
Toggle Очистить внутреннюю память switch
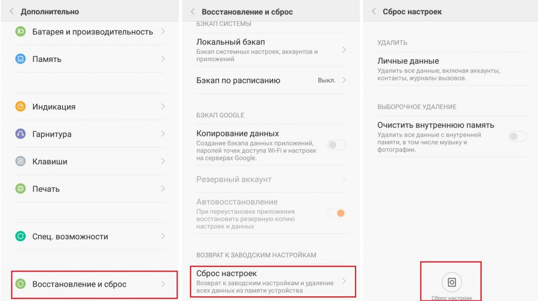pos(518,137)
